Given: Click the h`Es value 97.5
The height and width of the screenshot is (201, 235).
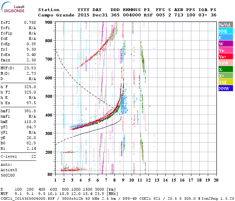Looking at the screenshot, I should 31,103.
